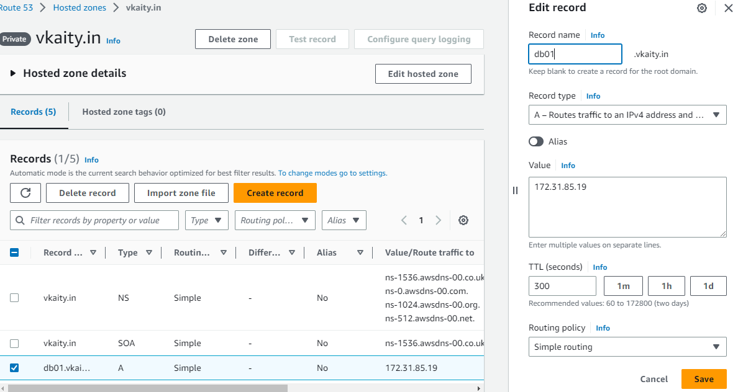738x392 pixels.
Task: Open Info link for Record name
Action: tap(597, 35)
